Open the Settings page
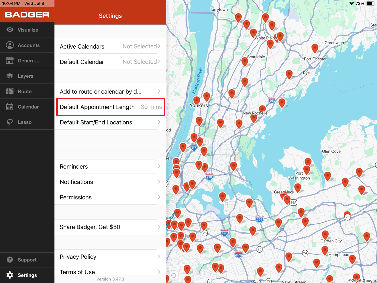This screenshot has width=377, height=283. (27, 275)
